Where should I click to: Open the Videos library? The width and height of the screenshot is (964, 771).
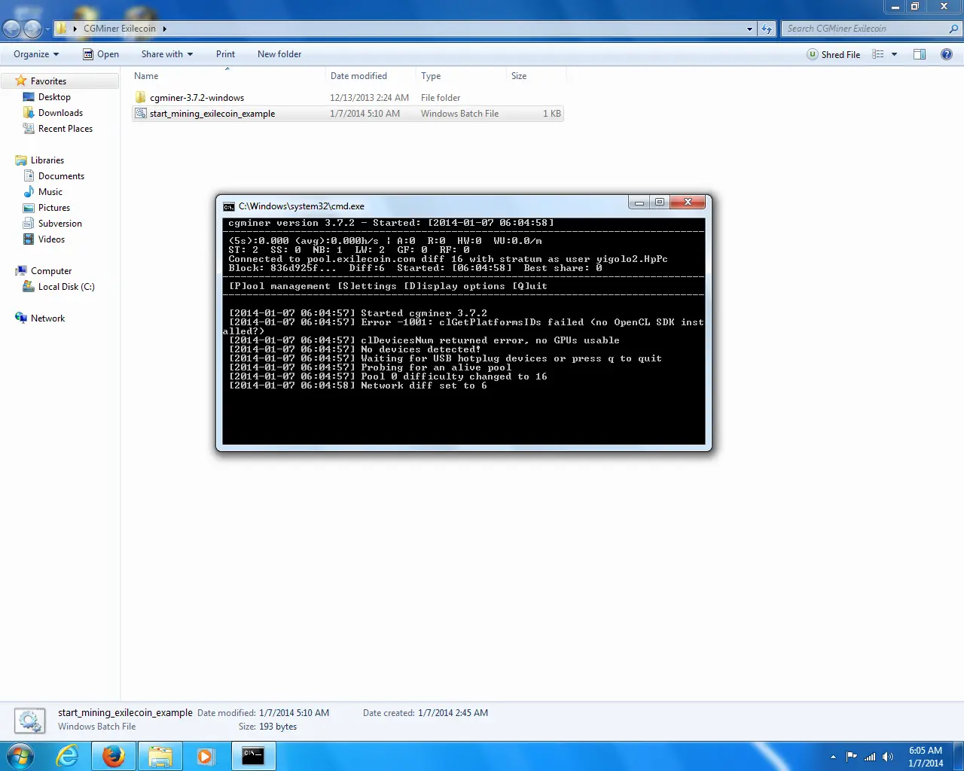[x=51, y=239]
